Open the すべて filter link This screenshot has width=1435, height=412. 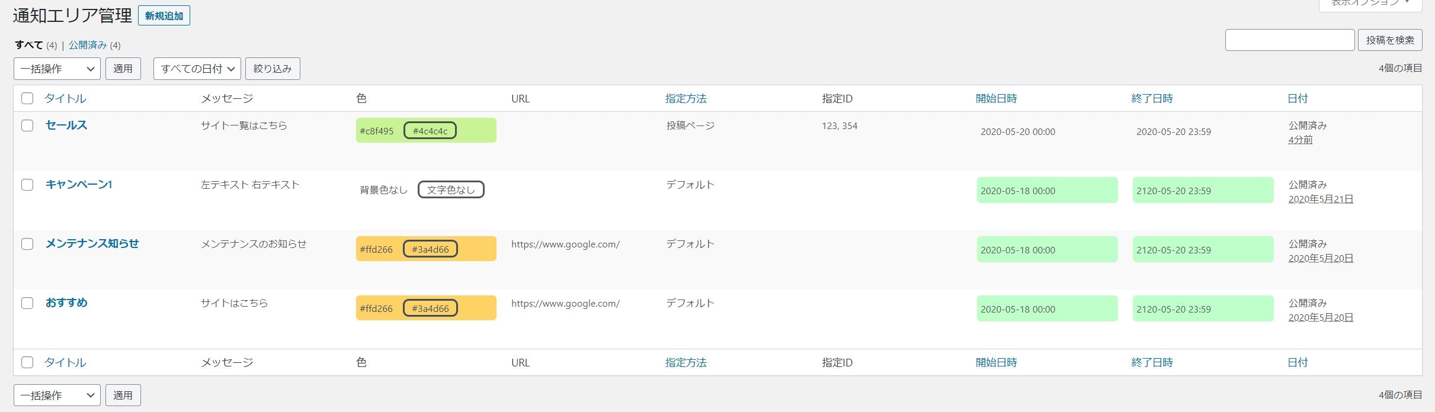[x=29, y=45]
